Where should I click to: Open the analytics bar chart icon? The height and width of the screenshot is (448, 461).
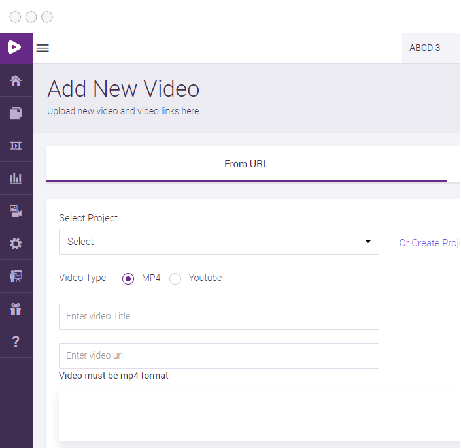pyautogui.click(x=16, y=178)
